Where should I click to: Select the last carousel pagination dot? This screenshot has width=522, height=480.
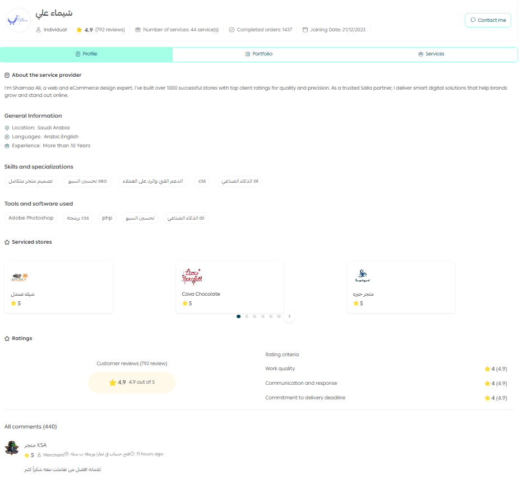[279, 316]
